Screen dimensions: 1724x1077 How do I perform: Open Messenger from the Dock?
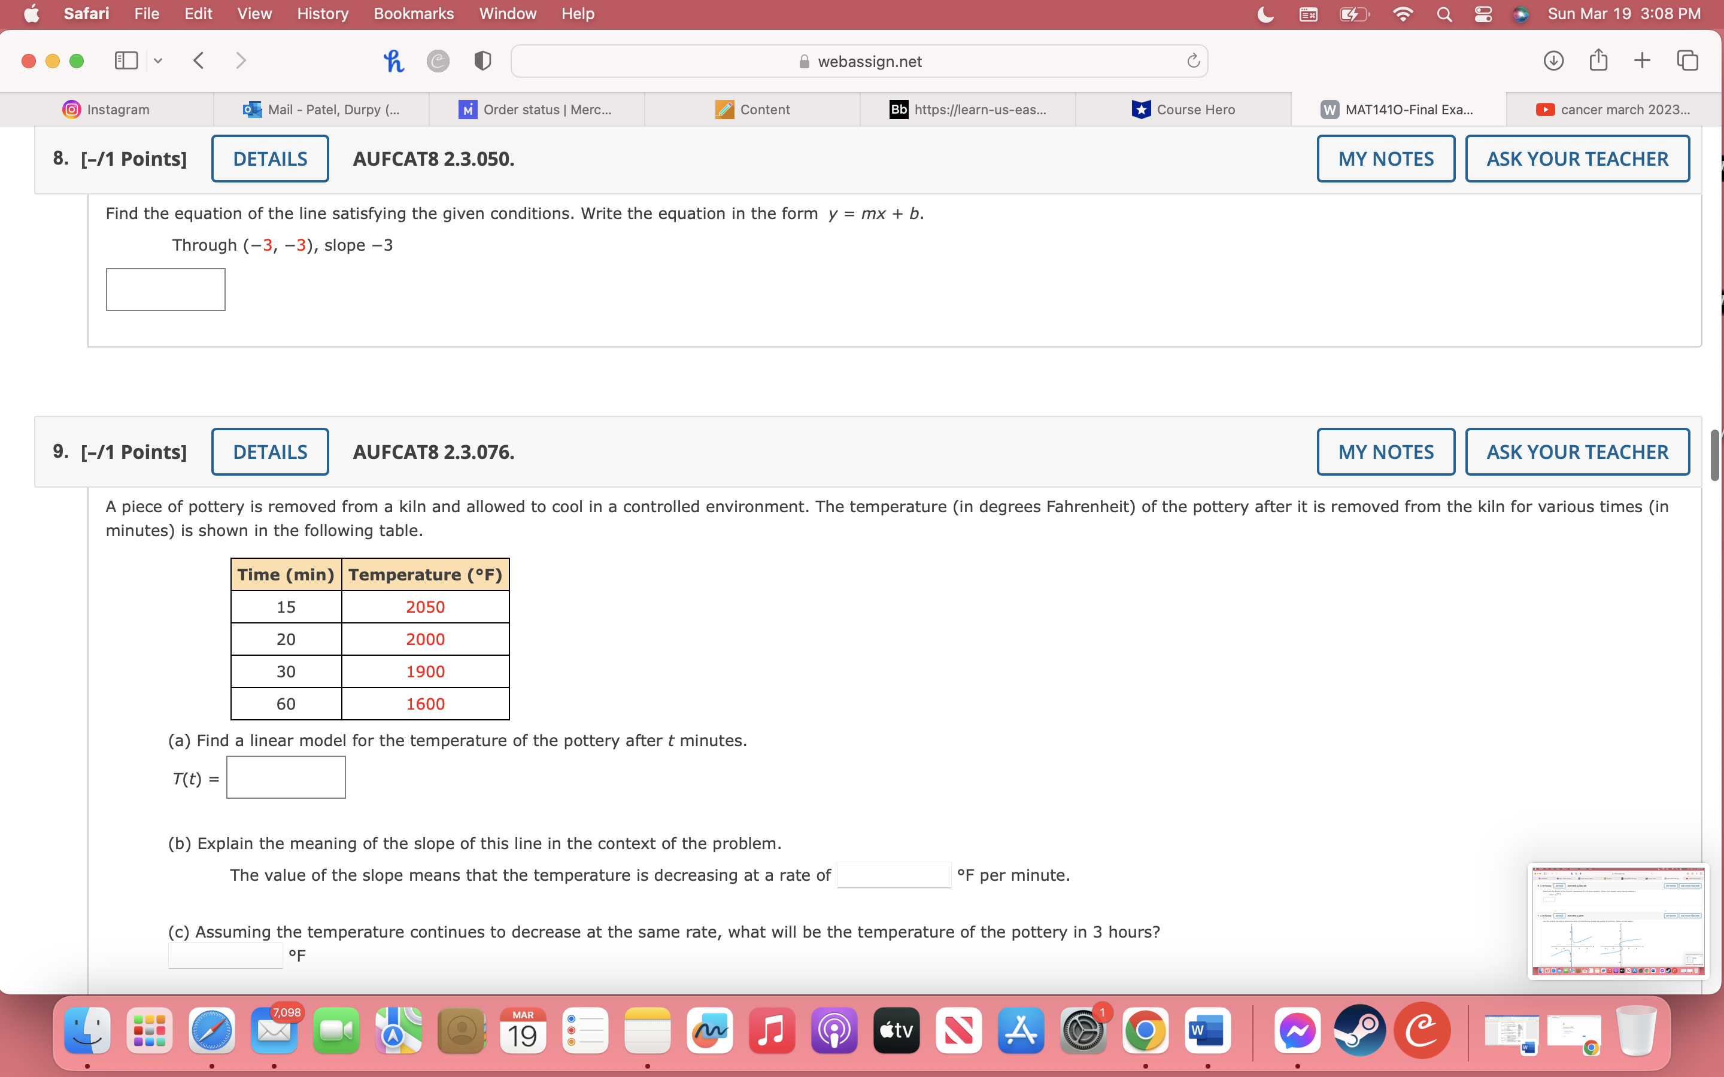(1297, 1030)
